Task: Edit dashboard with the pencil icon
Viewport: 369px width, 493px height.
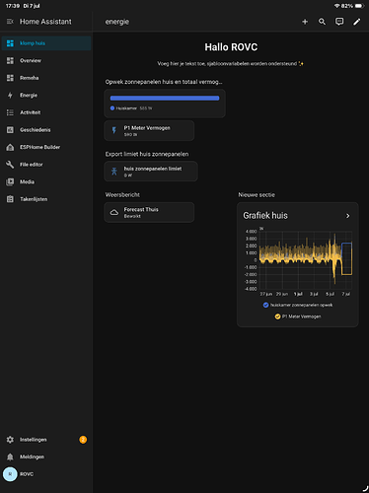Action: tap(356, 22)
